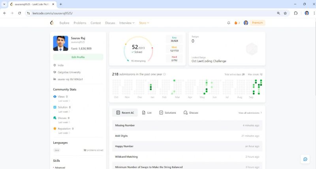Click the Discuss stats icon

coord(55,118)
